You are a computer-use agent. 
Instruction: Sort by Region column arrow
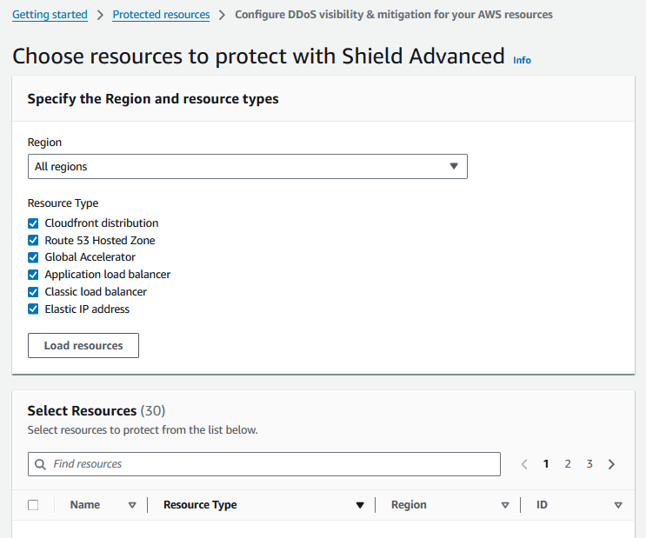pyautogui.click(x=505, y=505)
